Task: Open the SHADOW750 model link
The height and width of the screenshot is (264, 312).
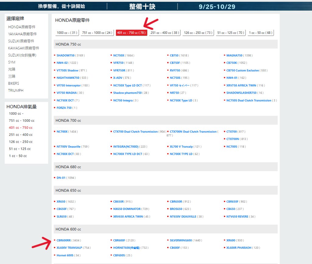Action: click(66, 55)
